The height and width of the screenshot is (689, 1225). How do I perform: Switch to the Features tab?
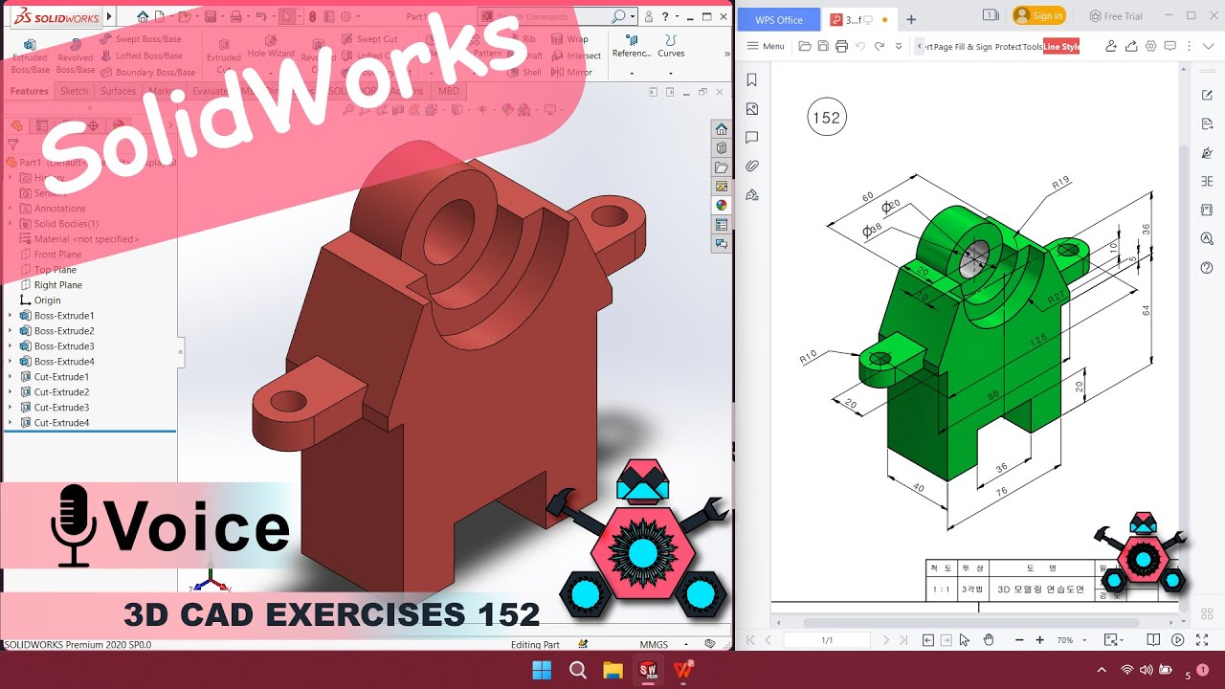[x=29, y=91]
